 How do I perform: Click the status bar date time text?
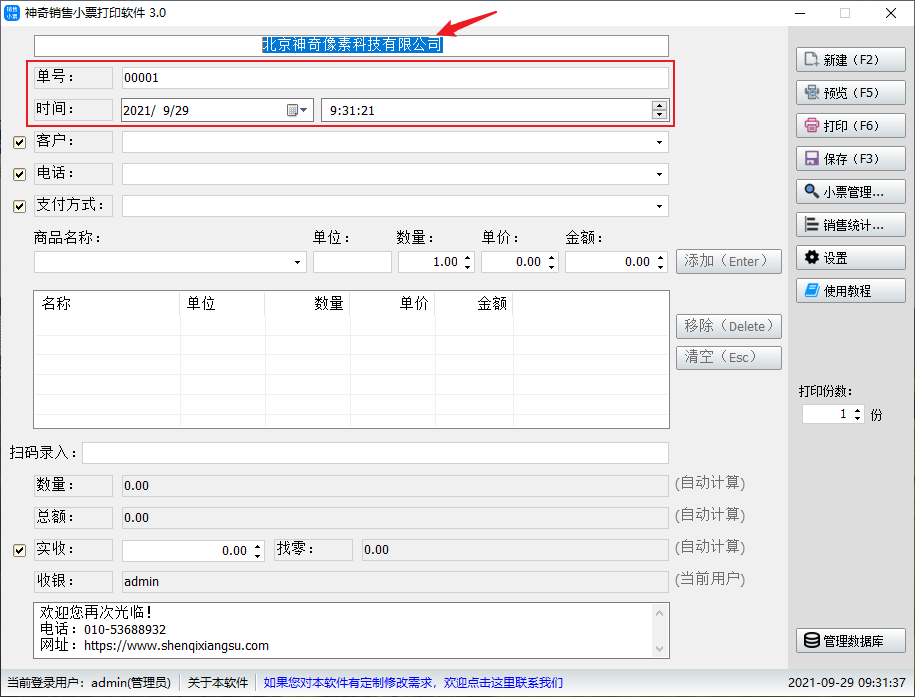pyautogui.click(x=846, y=682)
